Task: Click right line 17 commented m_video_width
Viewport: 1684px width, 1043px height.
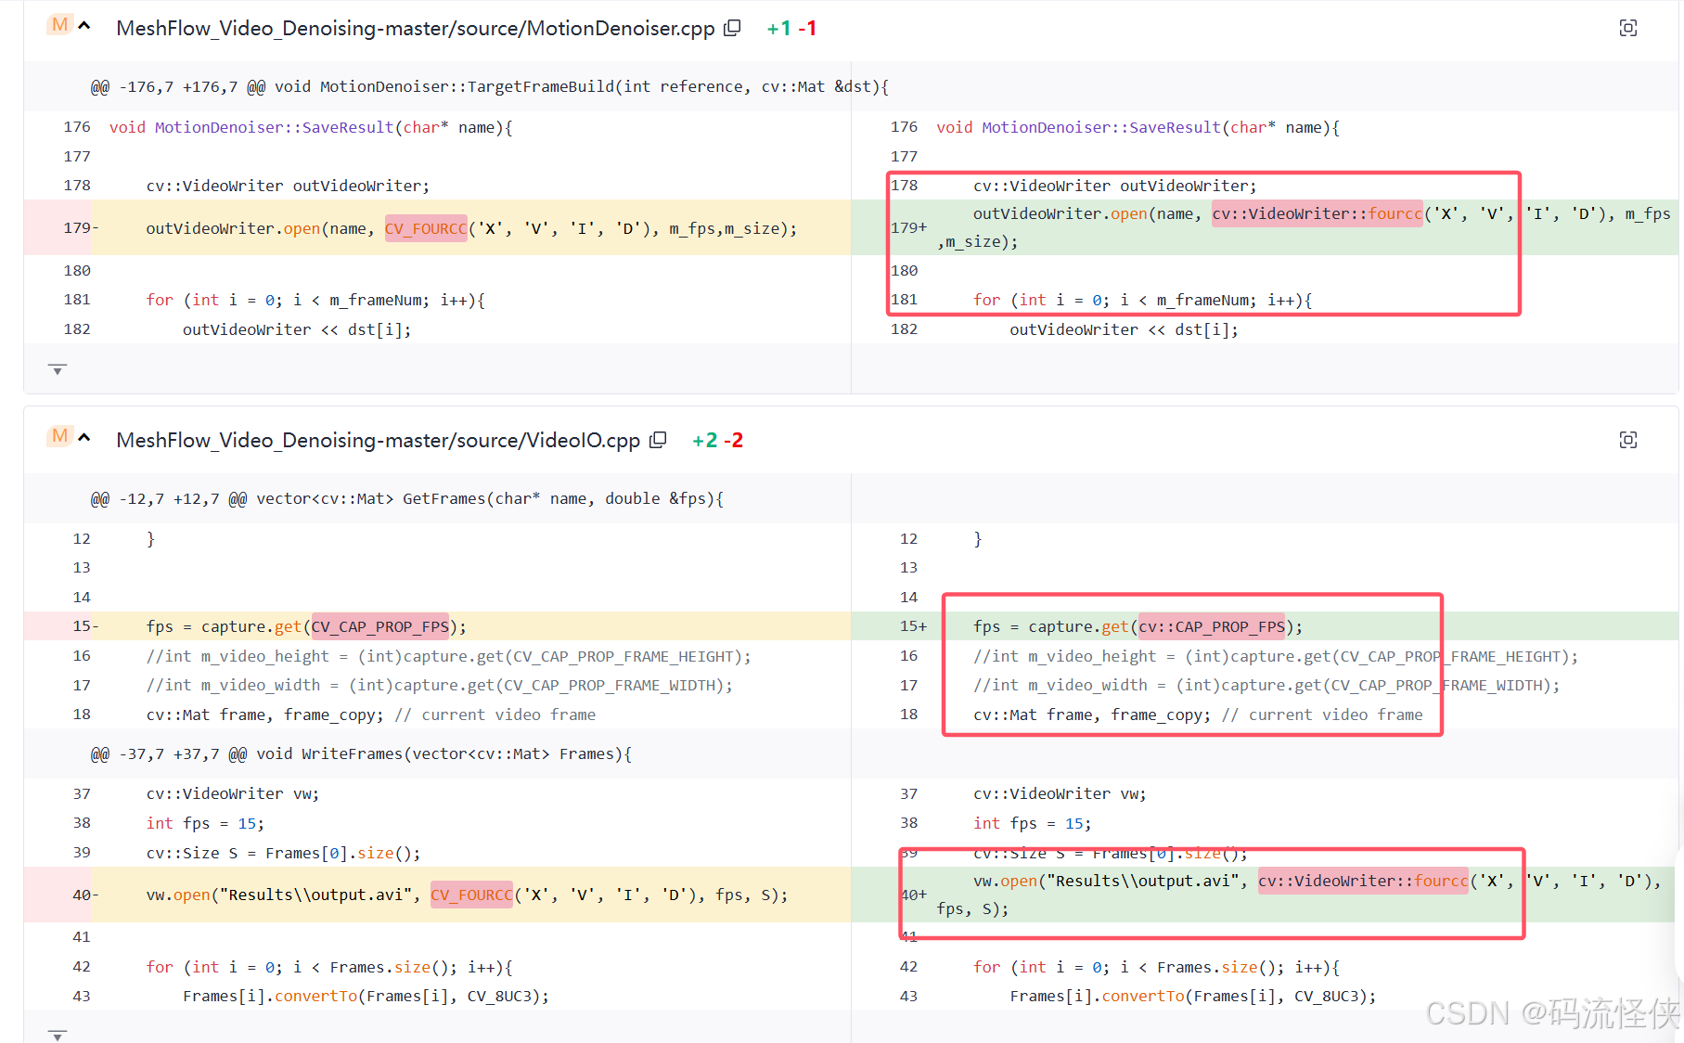Action: (x=1266, y=685)
